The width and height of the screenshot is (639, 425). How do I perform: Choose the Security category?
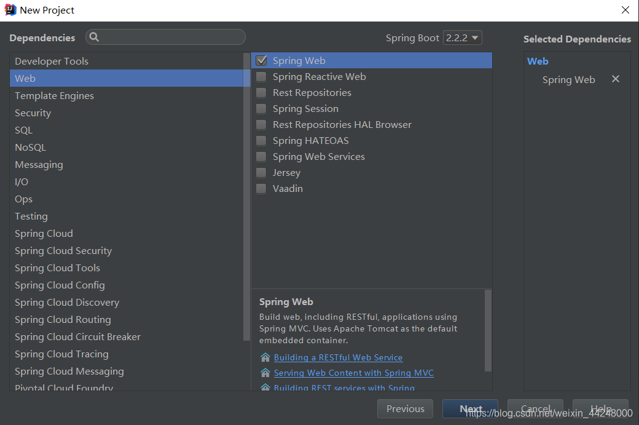pos(127,113)
